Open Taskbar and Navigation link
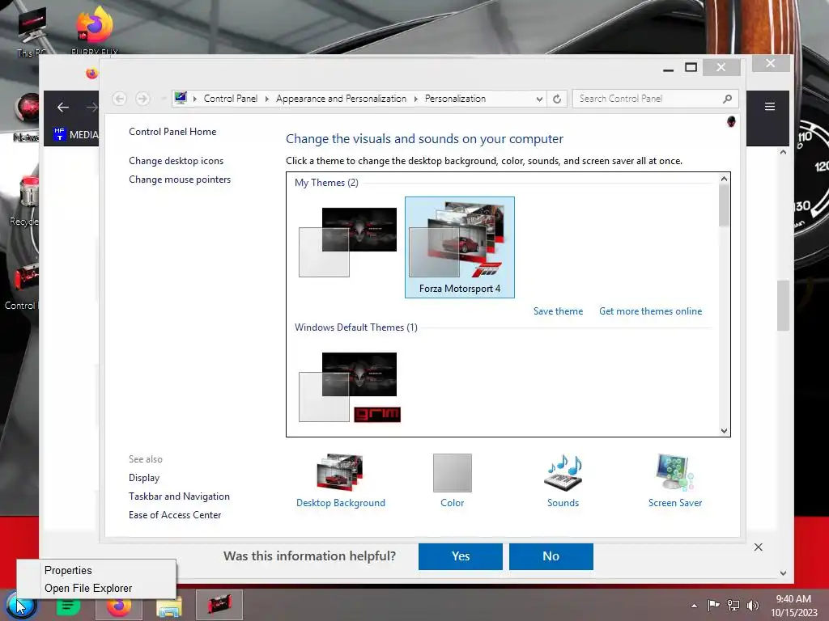The image size is (829, 621). coord(179,496)
